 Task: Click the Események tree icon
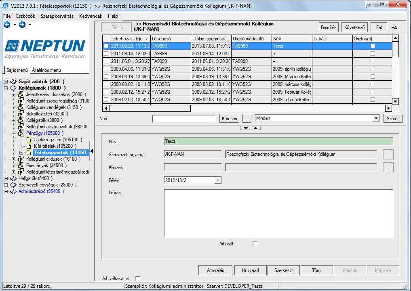[21, 165]
